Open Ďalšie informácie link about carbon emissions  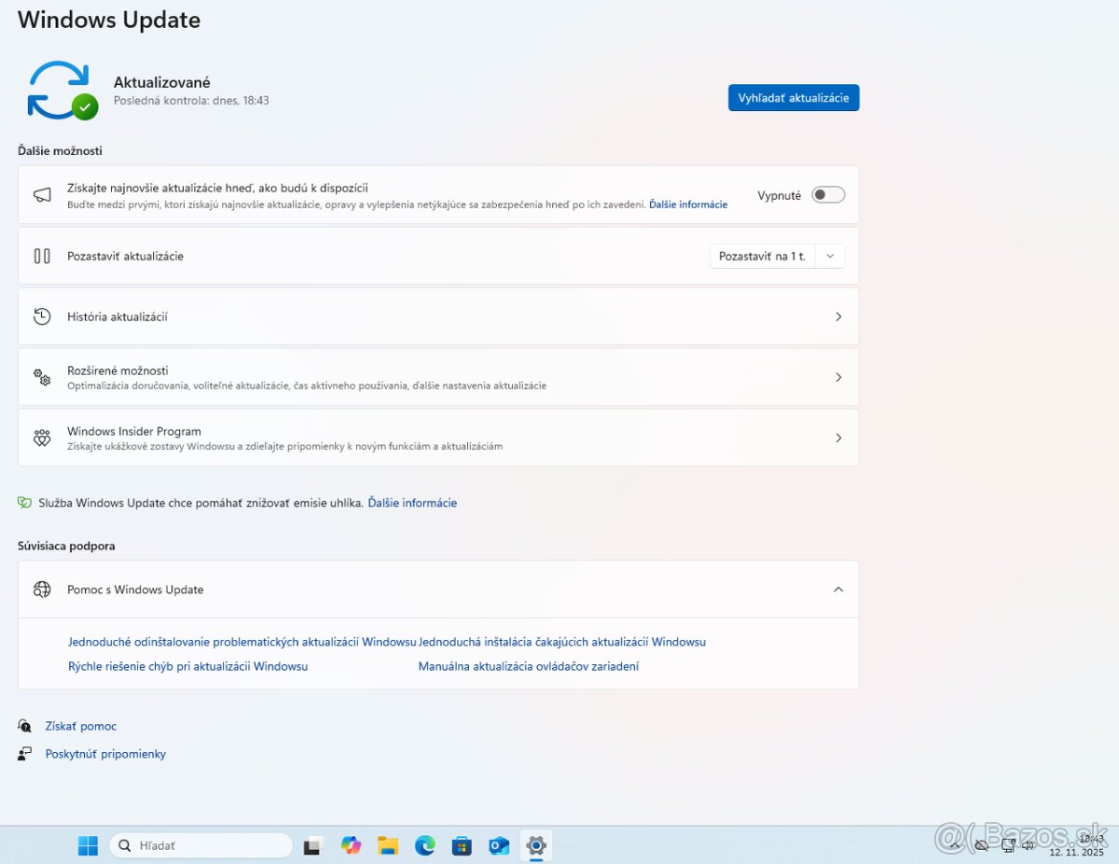pyautogui.click(x=412, y=502)
